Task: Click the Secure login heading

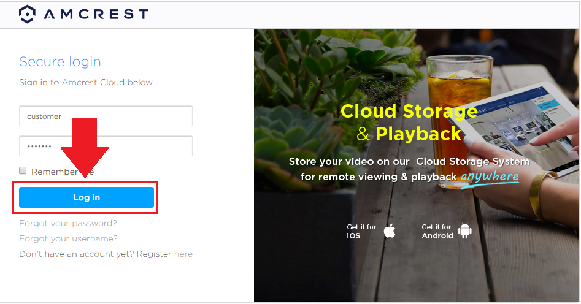Action: (x=60, y=62)
